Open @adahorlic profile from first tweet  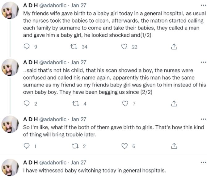point(53,6)
